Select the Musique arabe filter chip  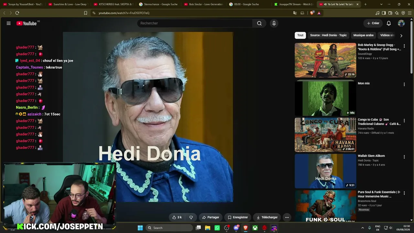pos(364,35)
